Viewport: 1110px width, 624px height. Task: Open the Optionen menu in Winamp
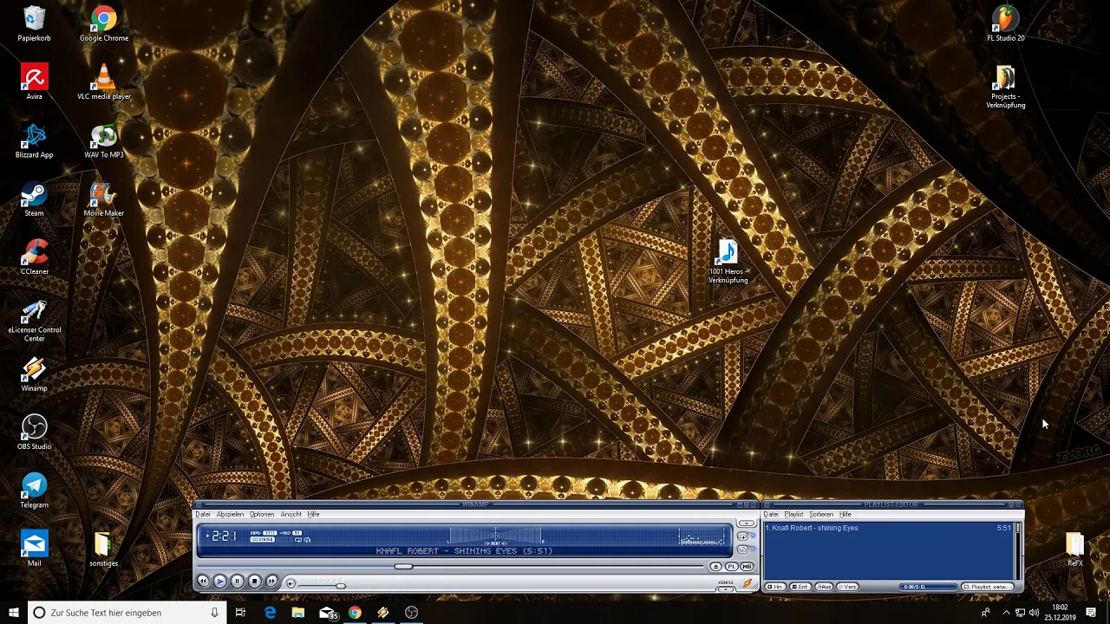(x=262, y=514)
